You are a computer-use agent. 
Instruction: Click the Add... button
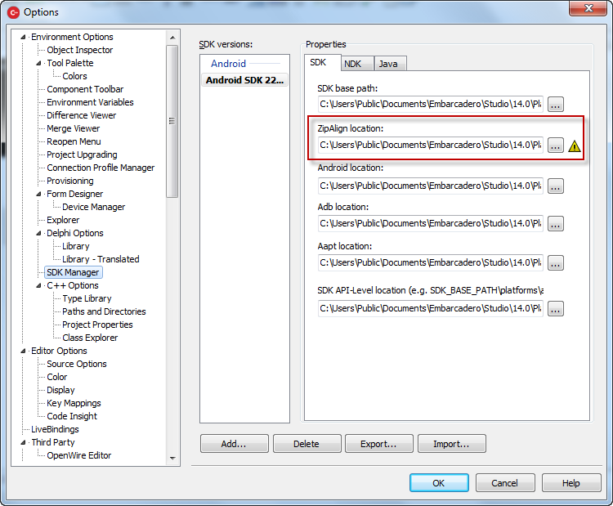(235, 444)
